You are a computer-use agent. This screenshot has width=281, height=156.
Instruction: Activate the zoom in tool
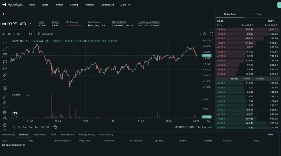point(5,103)
